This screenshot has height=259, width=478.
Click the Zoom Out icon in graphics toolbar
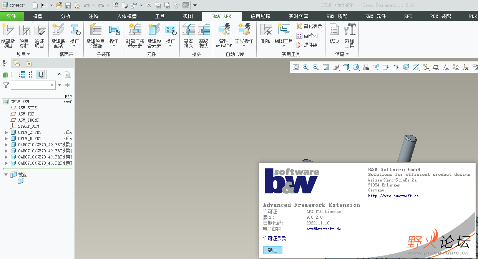click(316, 67)
